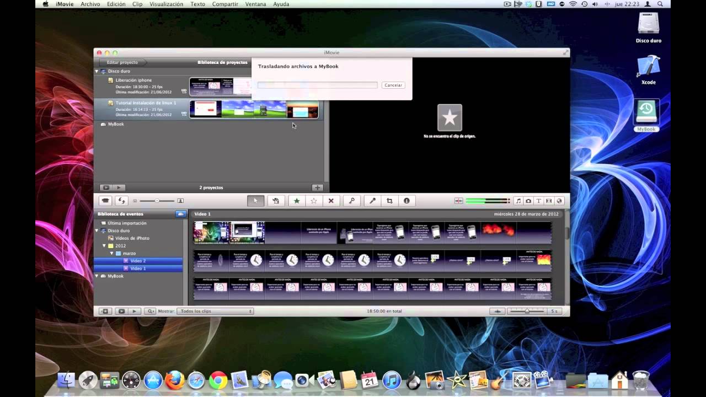
Task: Play selected events full screen
Action: click(122, 311)
